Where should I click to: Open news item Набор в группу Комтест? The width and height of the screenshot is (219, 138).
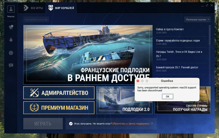pyautogui.click(x=170, y=29)
